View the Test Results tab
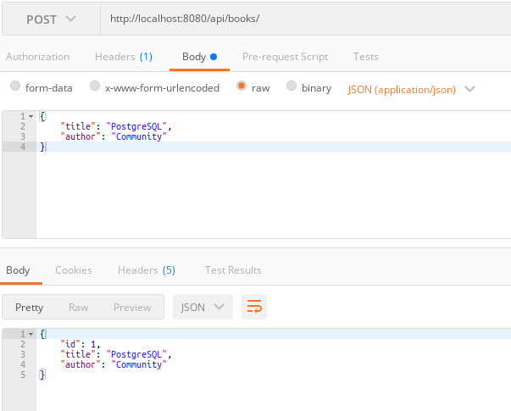The height and width of the screenshot is (411, 511). [x=233, y=270]
